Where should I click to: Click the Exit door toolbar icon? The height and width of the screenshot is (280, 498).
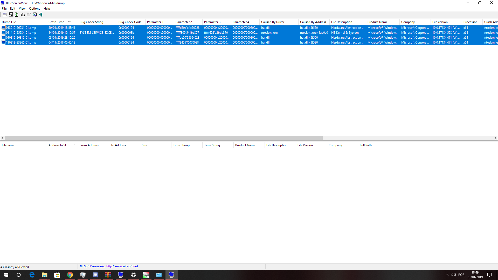click(41, 15)
